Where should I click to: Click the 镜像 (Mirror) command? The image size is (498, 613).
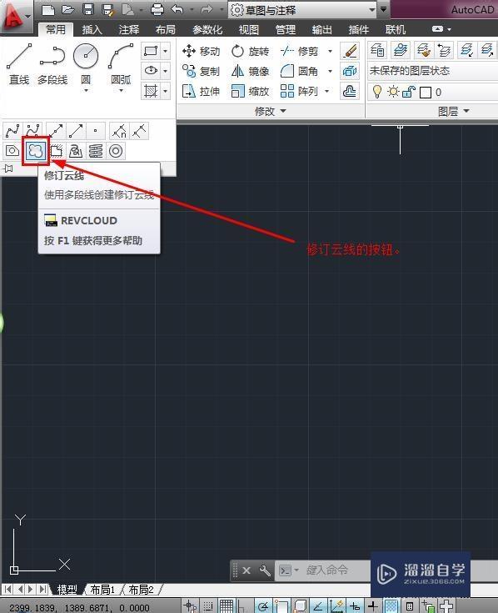250,71
